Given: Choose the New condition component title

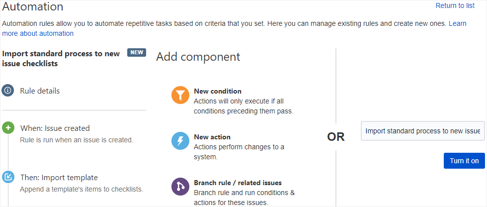Looking at the screenshot, I should (x=218, y=91).
